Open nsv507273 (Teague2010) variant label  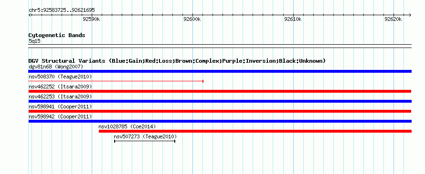coord(145,136)
